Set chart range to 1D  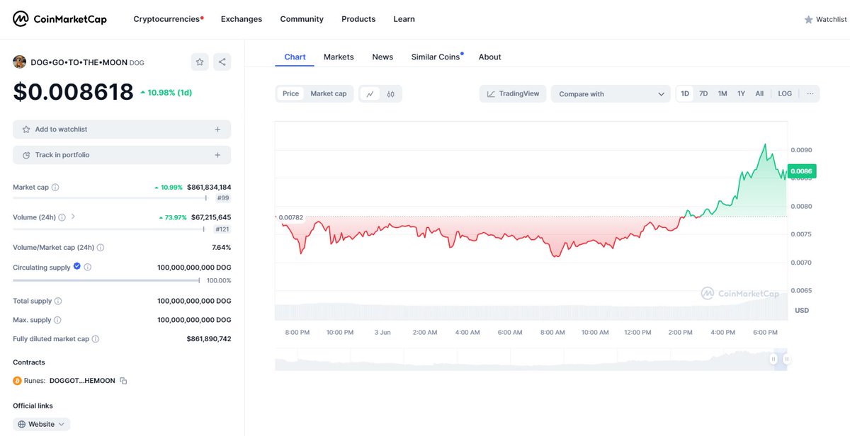click(685, 93)
